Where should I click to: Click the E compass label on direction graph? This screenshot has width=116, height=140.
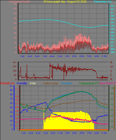coord(111,75)
